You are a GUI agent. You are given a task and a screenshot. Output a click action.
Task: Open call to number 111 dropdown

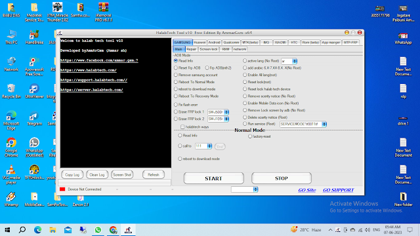tap(209, 146)
